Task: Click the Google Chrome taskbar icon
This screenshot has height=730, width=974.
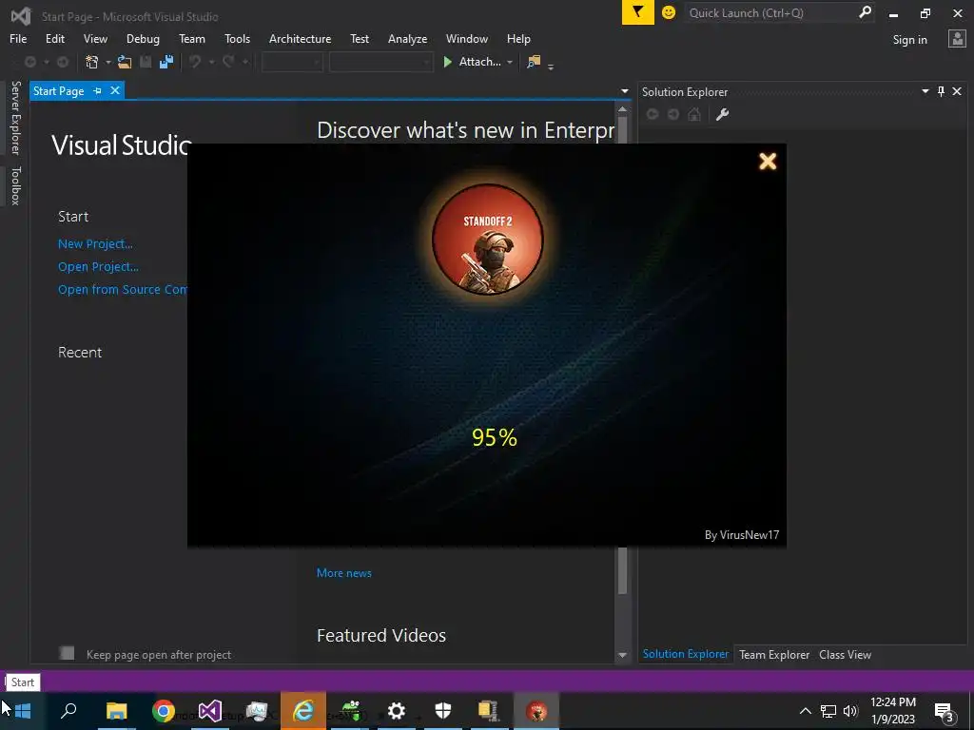Action: (164, 711)
